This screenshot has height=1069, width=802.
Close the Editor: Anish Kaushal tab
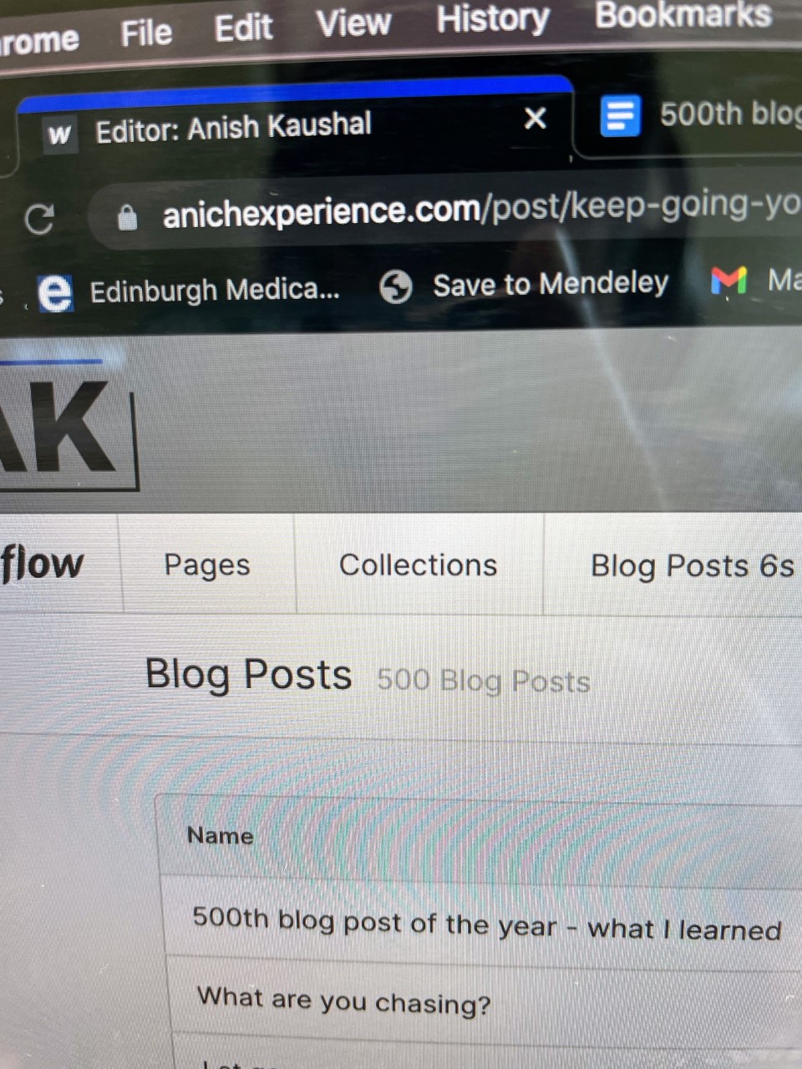(x=535, y=119)
